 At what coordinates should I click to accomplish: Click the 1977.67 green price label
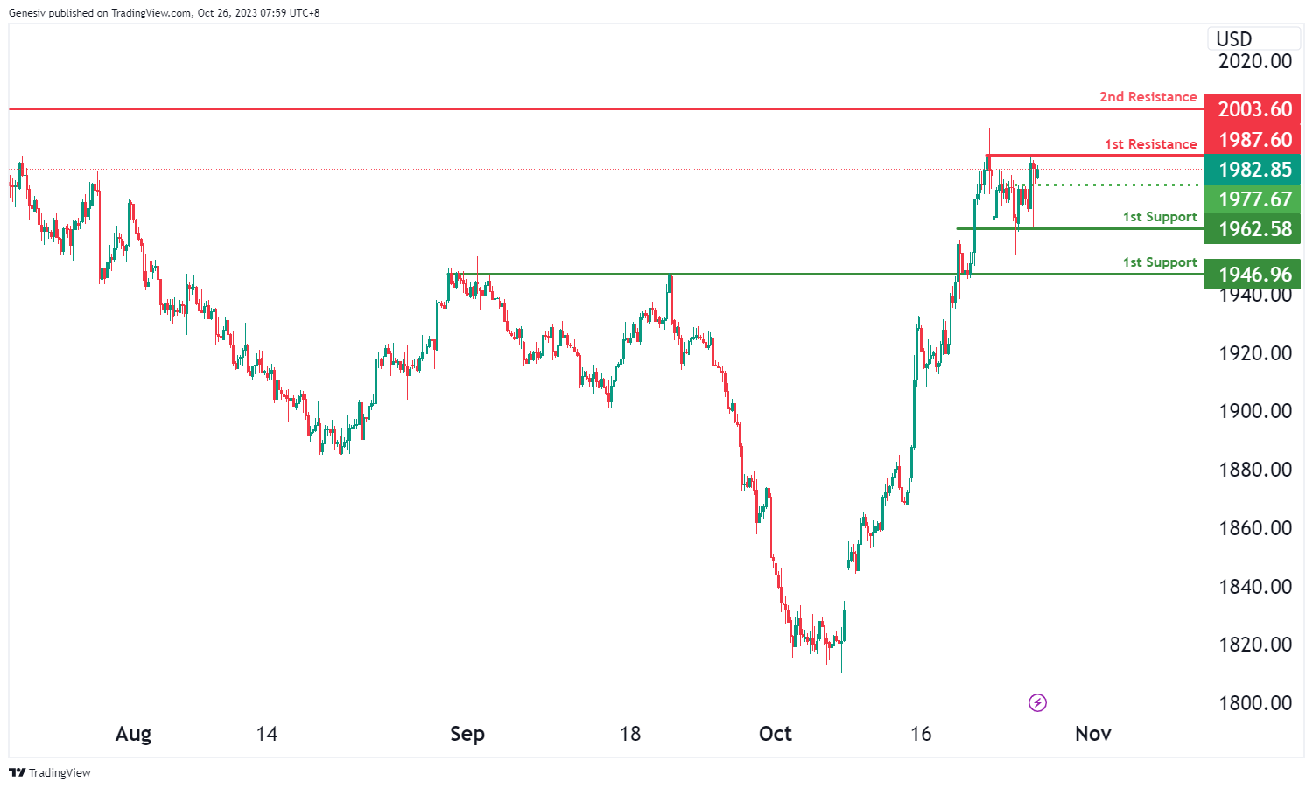(x=1254, y=199)
